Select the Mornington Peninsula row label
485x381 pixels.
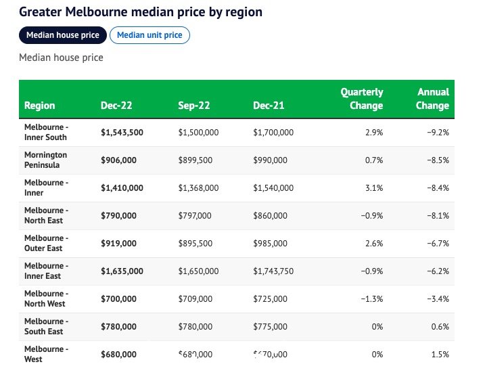click(45, 160)
